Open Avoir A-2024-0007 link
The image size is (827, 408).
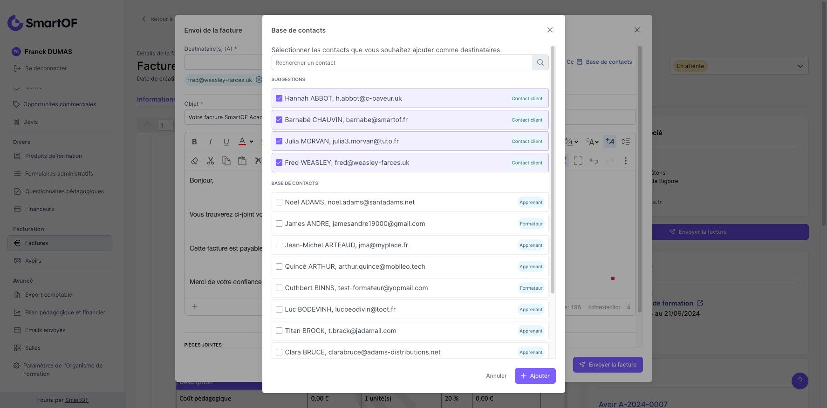pyautogui.click(x=633, y=404)
